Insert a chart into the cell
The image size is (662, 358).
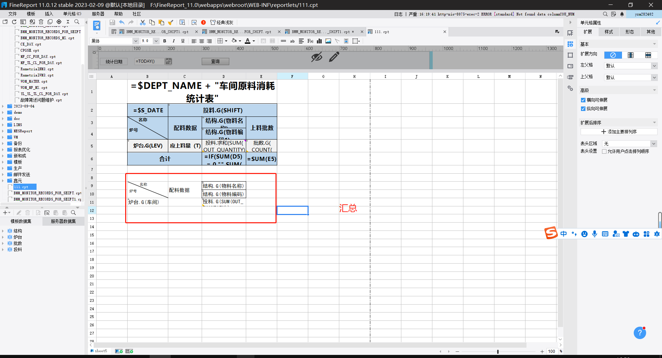point(319,41)
